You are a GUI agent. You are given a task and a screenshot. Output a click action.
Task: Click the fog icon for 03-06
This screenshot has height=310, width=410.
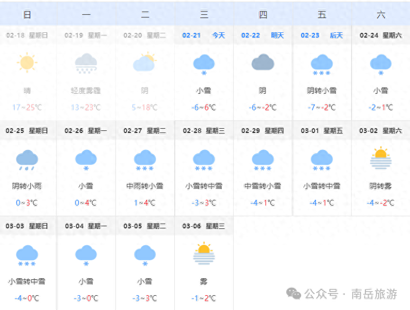[204, 253]
